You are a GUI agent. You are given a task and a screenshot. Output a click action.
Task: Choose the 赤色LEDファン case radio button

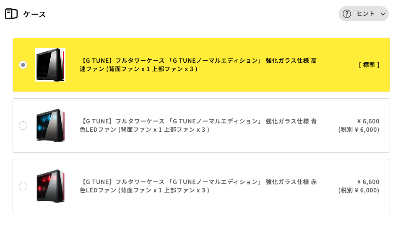tap(23, 186)
